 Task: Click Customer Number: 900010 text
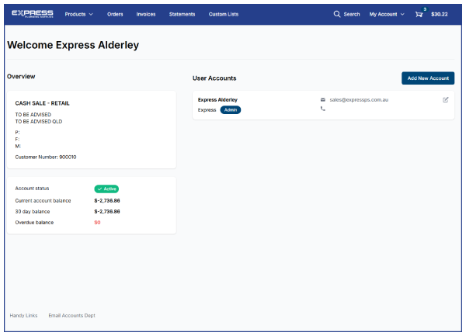(x=46, y=157)
